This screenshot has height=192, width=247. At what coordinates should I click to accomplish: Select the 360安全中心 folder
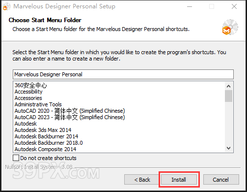pyautogui.click(x=31, y=85)
